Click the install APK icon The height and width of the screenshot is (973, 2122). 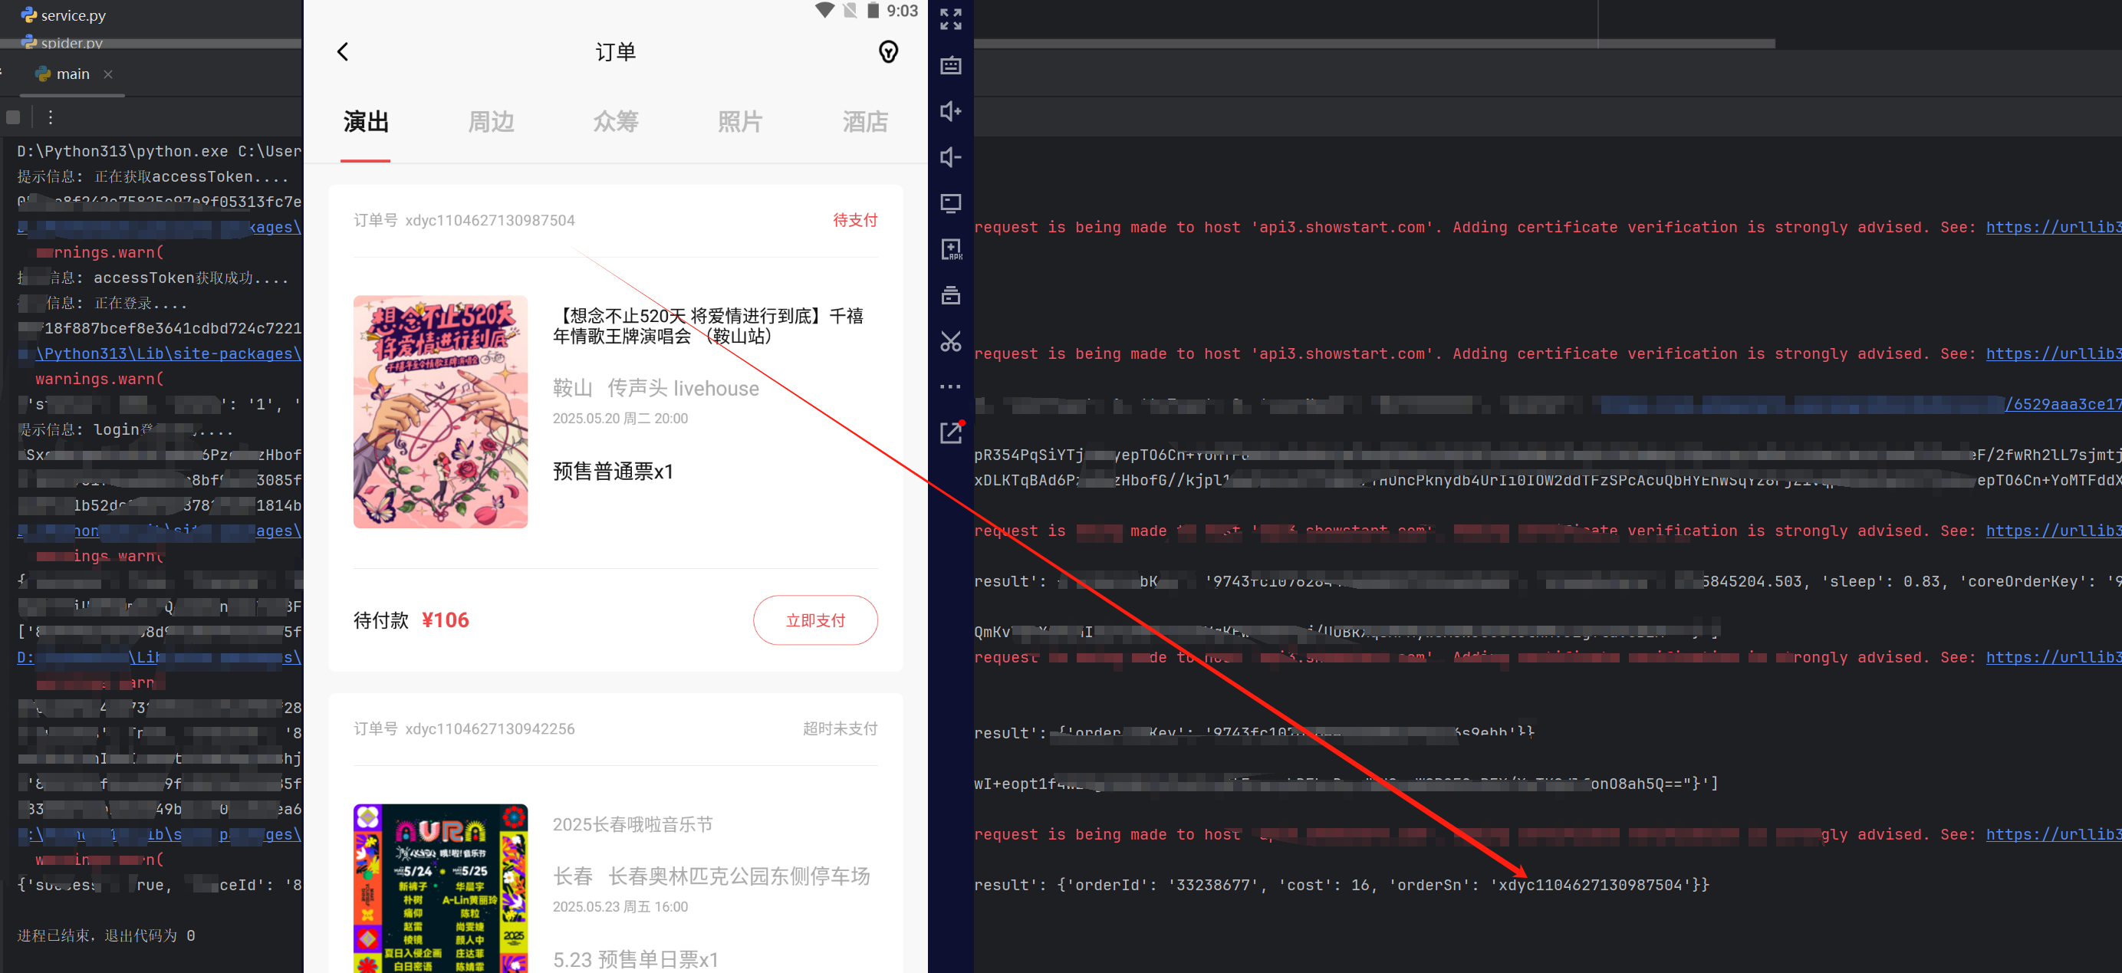951,249
